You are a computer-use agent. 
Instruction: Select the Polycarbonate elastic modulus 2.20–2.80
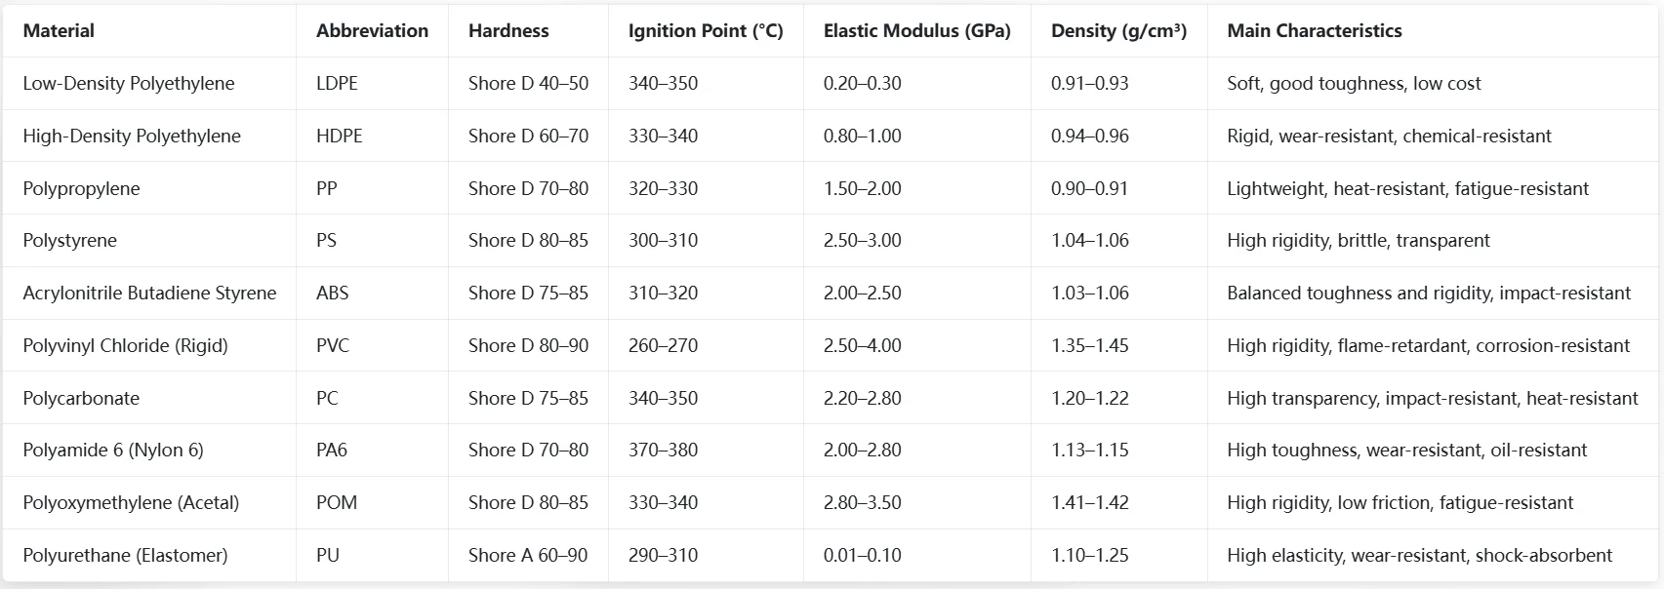(x=863, y=399)
